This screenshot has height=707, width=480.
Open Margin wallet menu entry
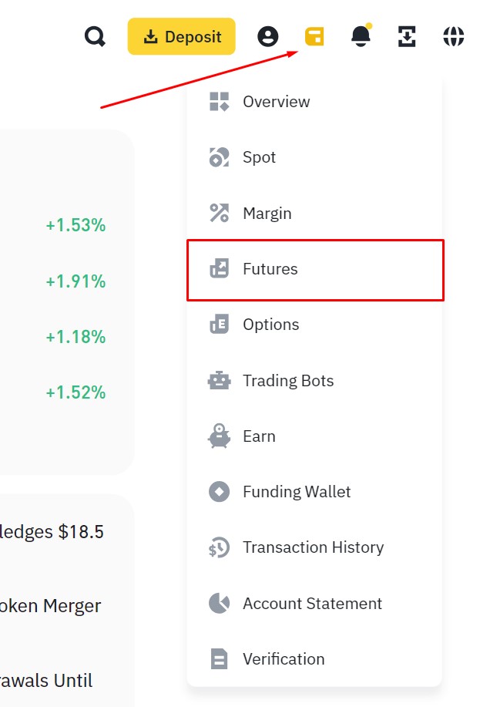pyautogui.click(x=267, y=214)
